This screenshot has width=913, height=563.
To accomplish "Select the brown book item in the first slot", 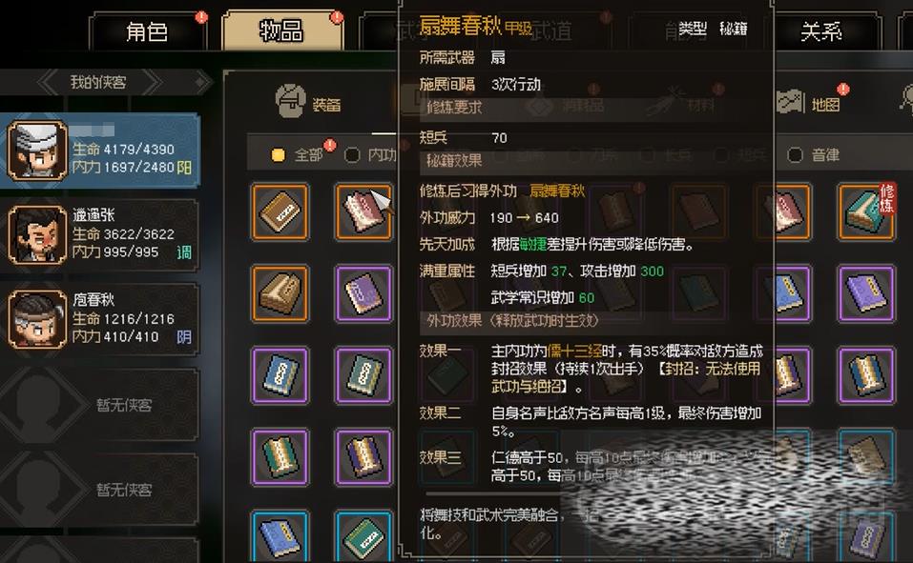I will point(280,211).
